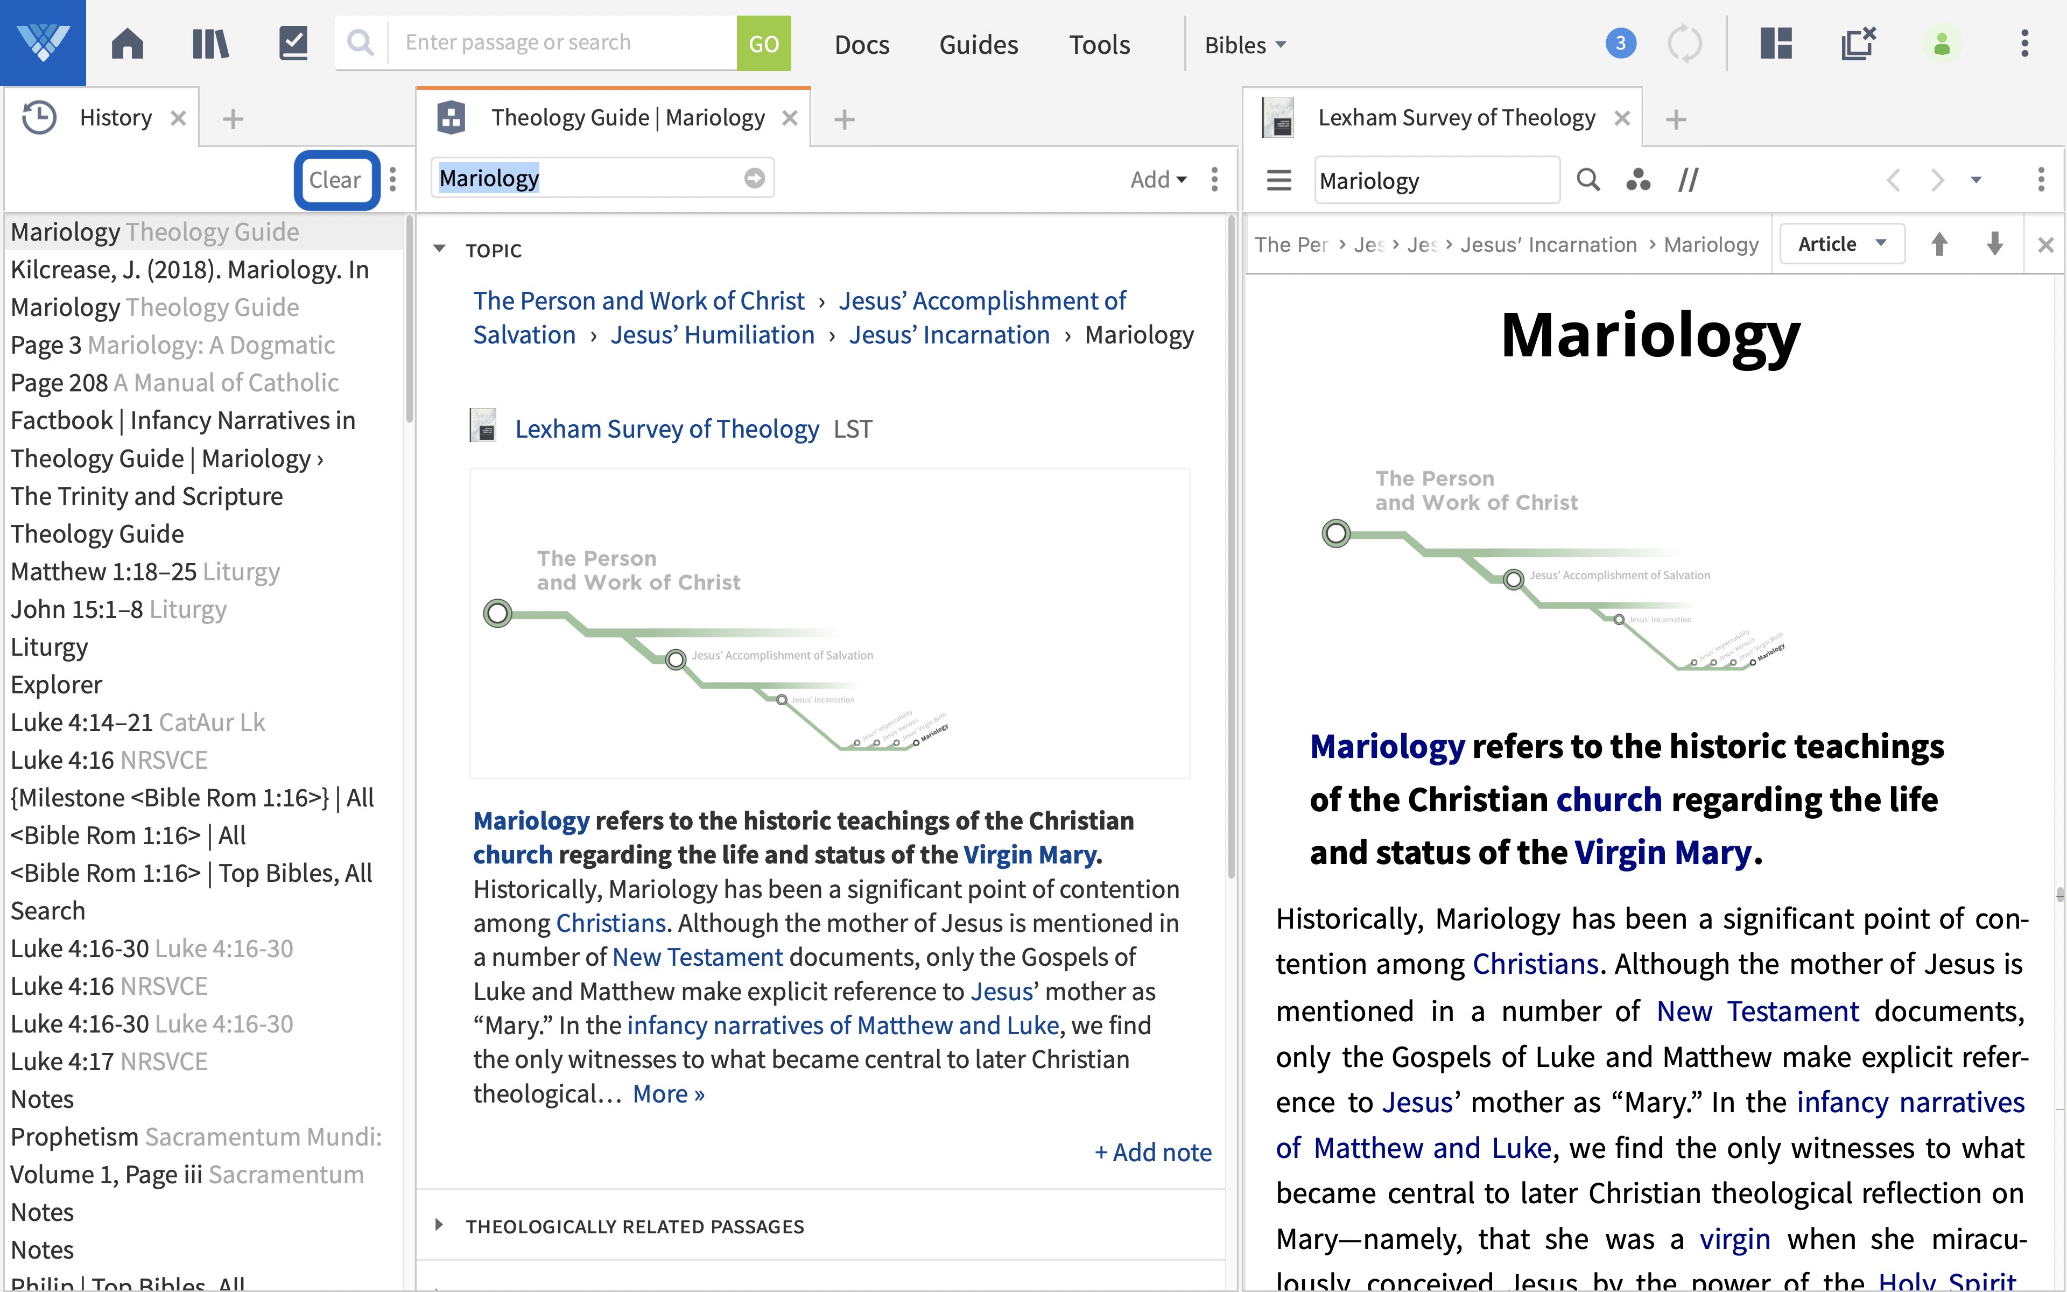This screenshot has width=2067, height=1292.
Task: Open the Article navigation dropdown
Action: (1843, 244)
